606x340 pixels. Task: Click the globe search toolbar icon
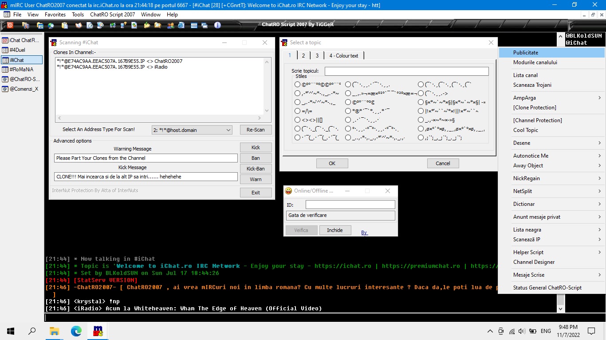[51, 25]
